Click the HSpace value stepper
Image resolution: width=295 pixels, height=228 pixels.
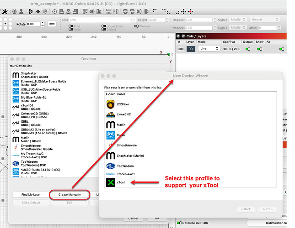point(215,20)
